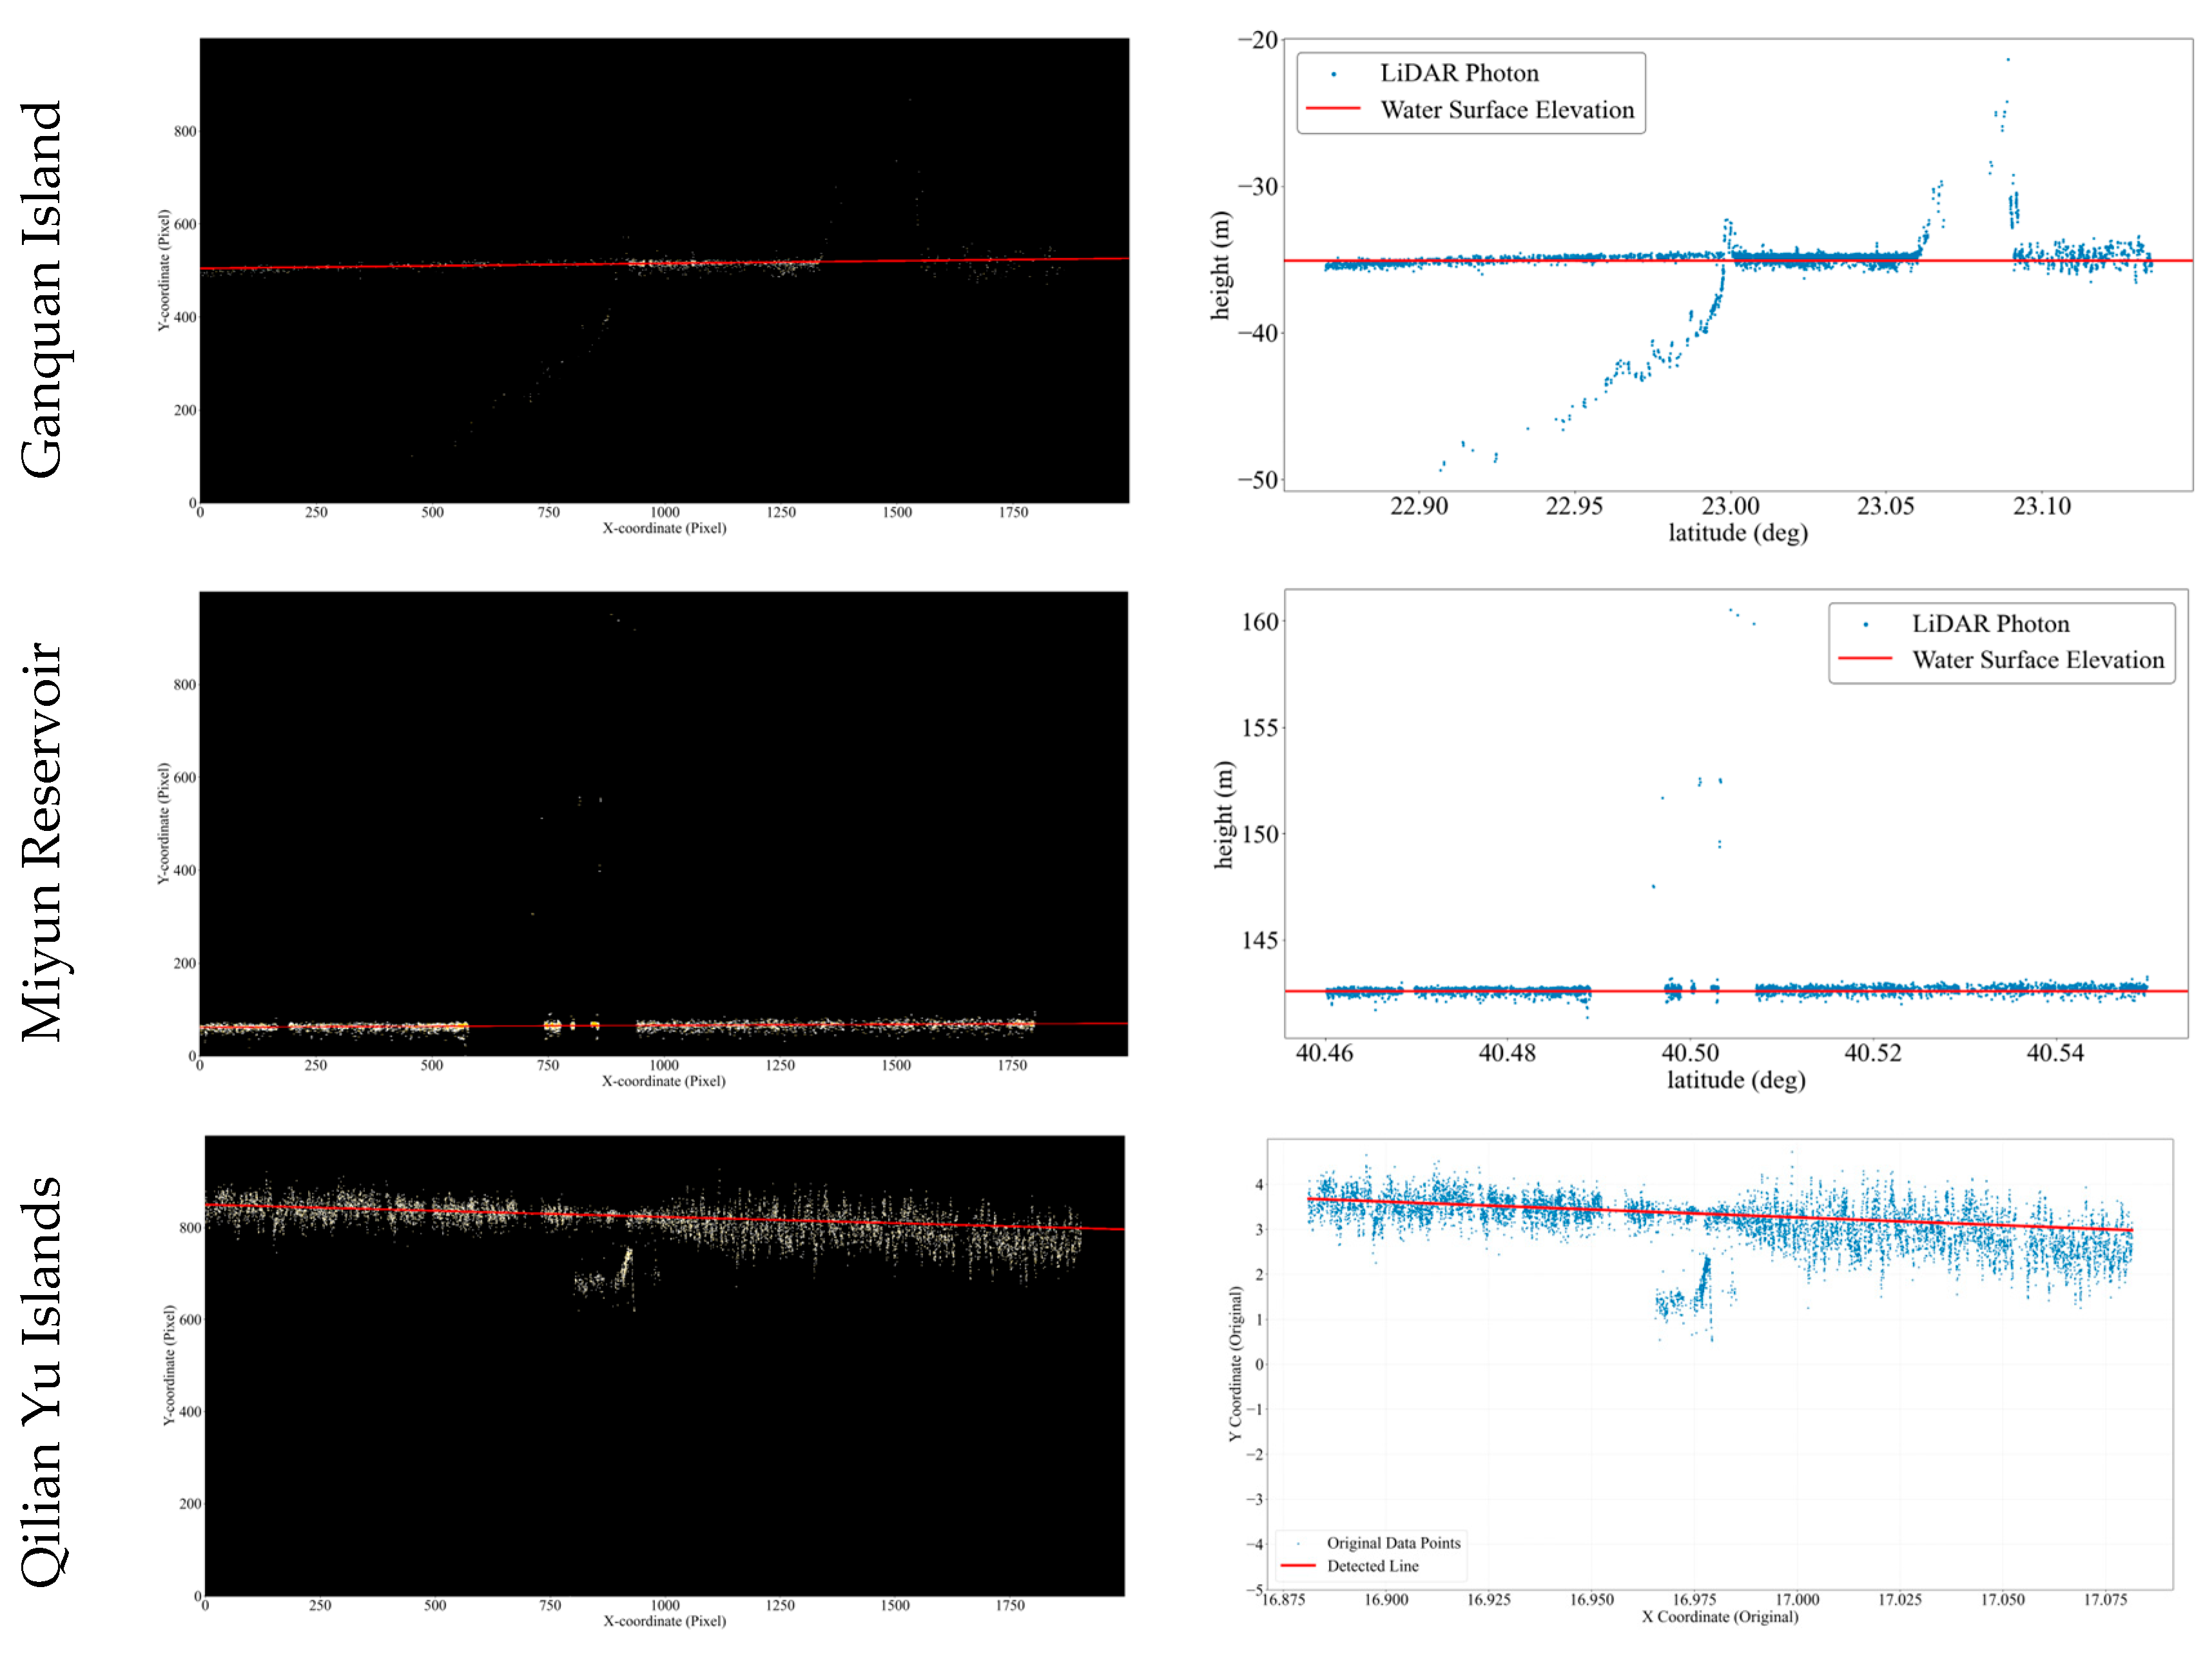Click the −50 height tick label
The image size is (2212, 1658).
pyautogui.click(x=1258, y=479)
